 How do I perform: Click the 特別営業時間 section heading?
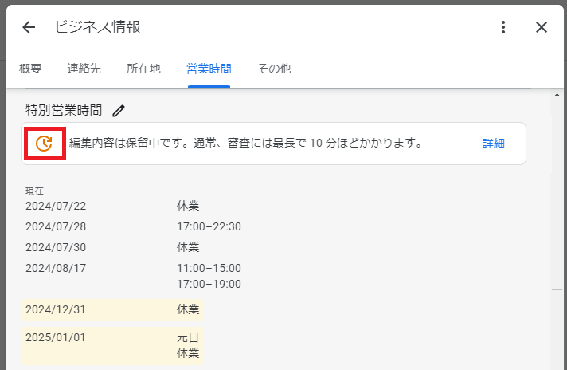tap(64, 110)
